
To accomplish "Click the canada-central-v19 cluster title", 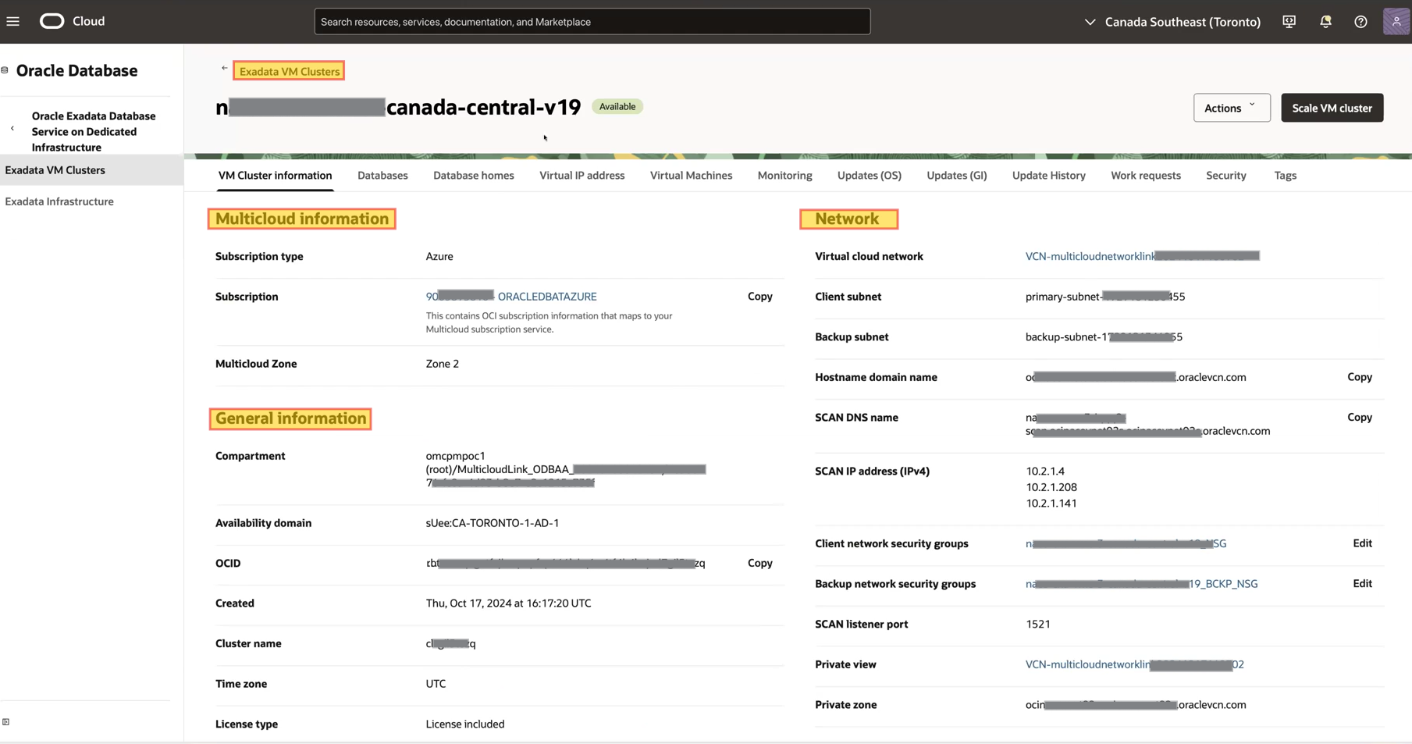I will [398, 107].
